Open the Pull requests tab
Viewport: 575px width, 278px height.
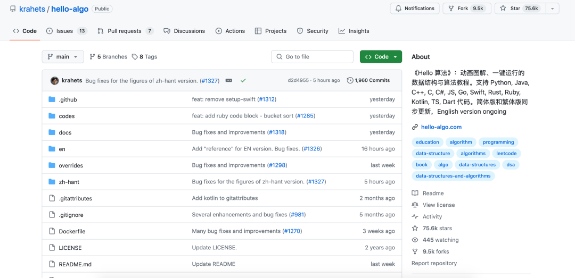click(x=126, y=31)
